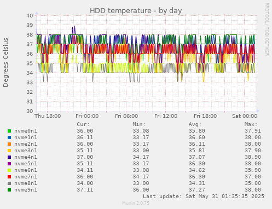The image size is (272, 209).
Task: Select the nvme4n1 legend label
Action: pos(26,157)
